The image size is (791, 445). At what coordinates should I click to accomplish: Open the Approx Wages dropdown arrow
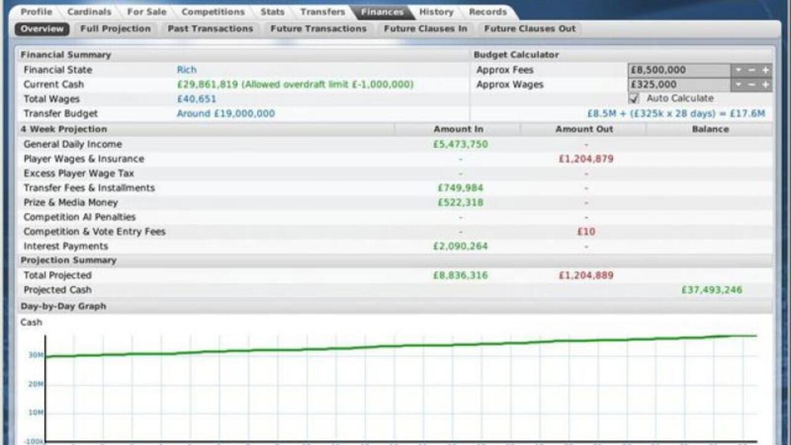click(x=738, y=85)
